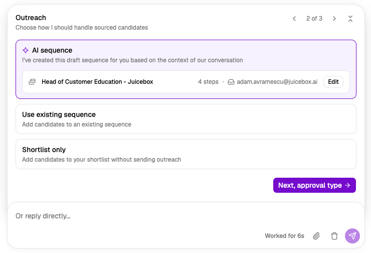Click the Add candidates to your shortlist description
The width and height of the screenshot is (371, 253).
pos(101,160)
